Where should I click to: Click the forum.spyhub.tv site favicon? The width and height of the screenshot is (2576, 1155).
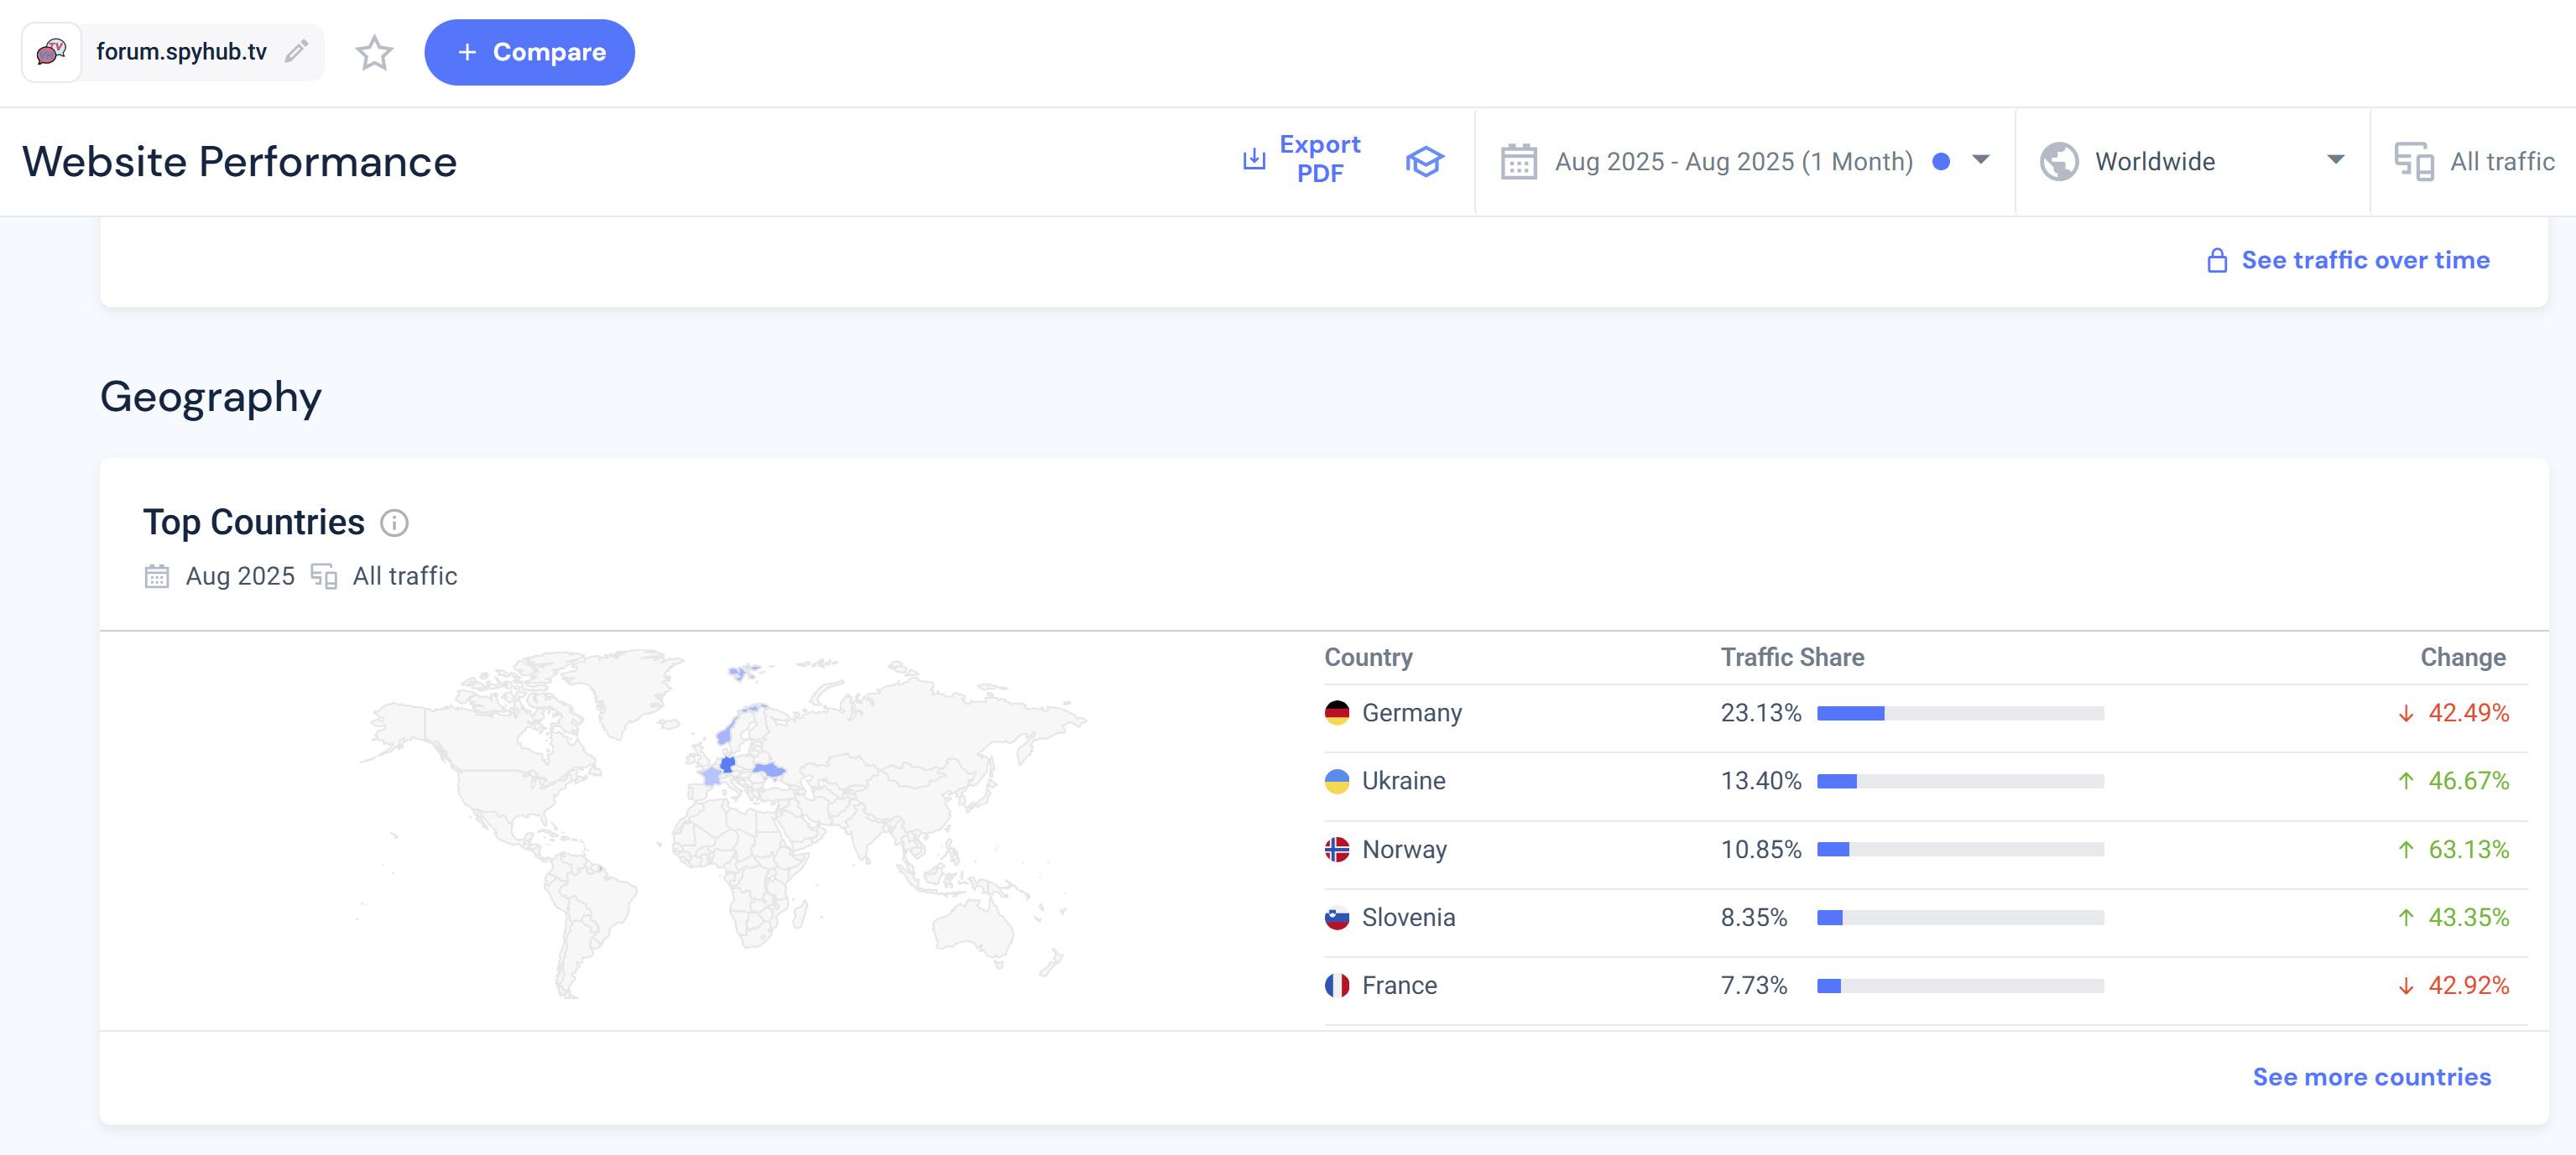pyautogui.click(x=51, y=52)
